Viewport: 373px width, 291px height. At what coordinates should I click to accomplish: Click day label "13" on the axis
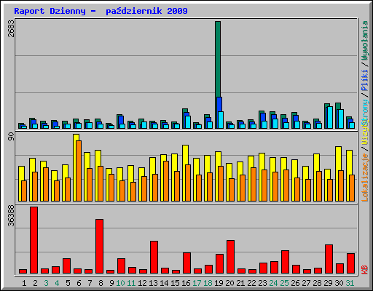pyautogui.click(x=153, y=283)
